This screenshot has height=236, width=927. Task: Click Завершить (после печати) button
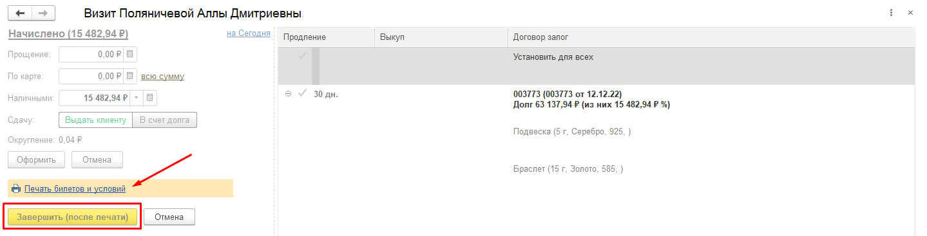coord(72,217)
